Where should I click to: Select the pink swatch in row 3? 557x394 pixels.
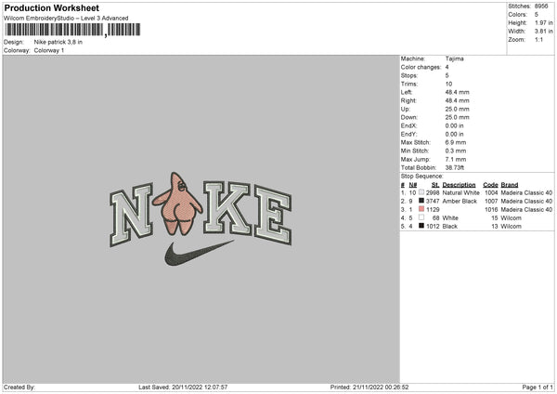pyautogui.click(x=421, y=209)
